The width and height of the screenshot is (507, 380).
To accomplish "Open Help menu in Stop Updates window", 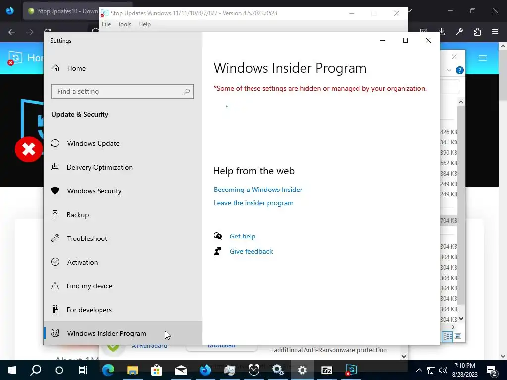I will click(144, 24).
